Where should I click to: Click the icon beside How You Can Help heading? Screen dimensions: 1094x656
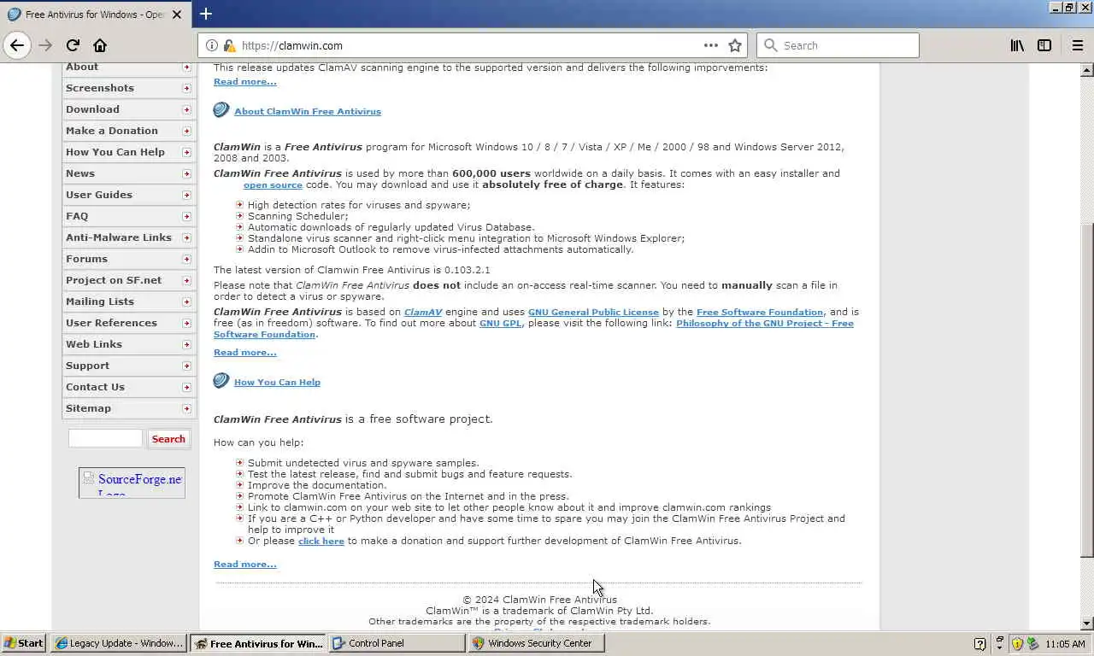click(x=221, y=381)
